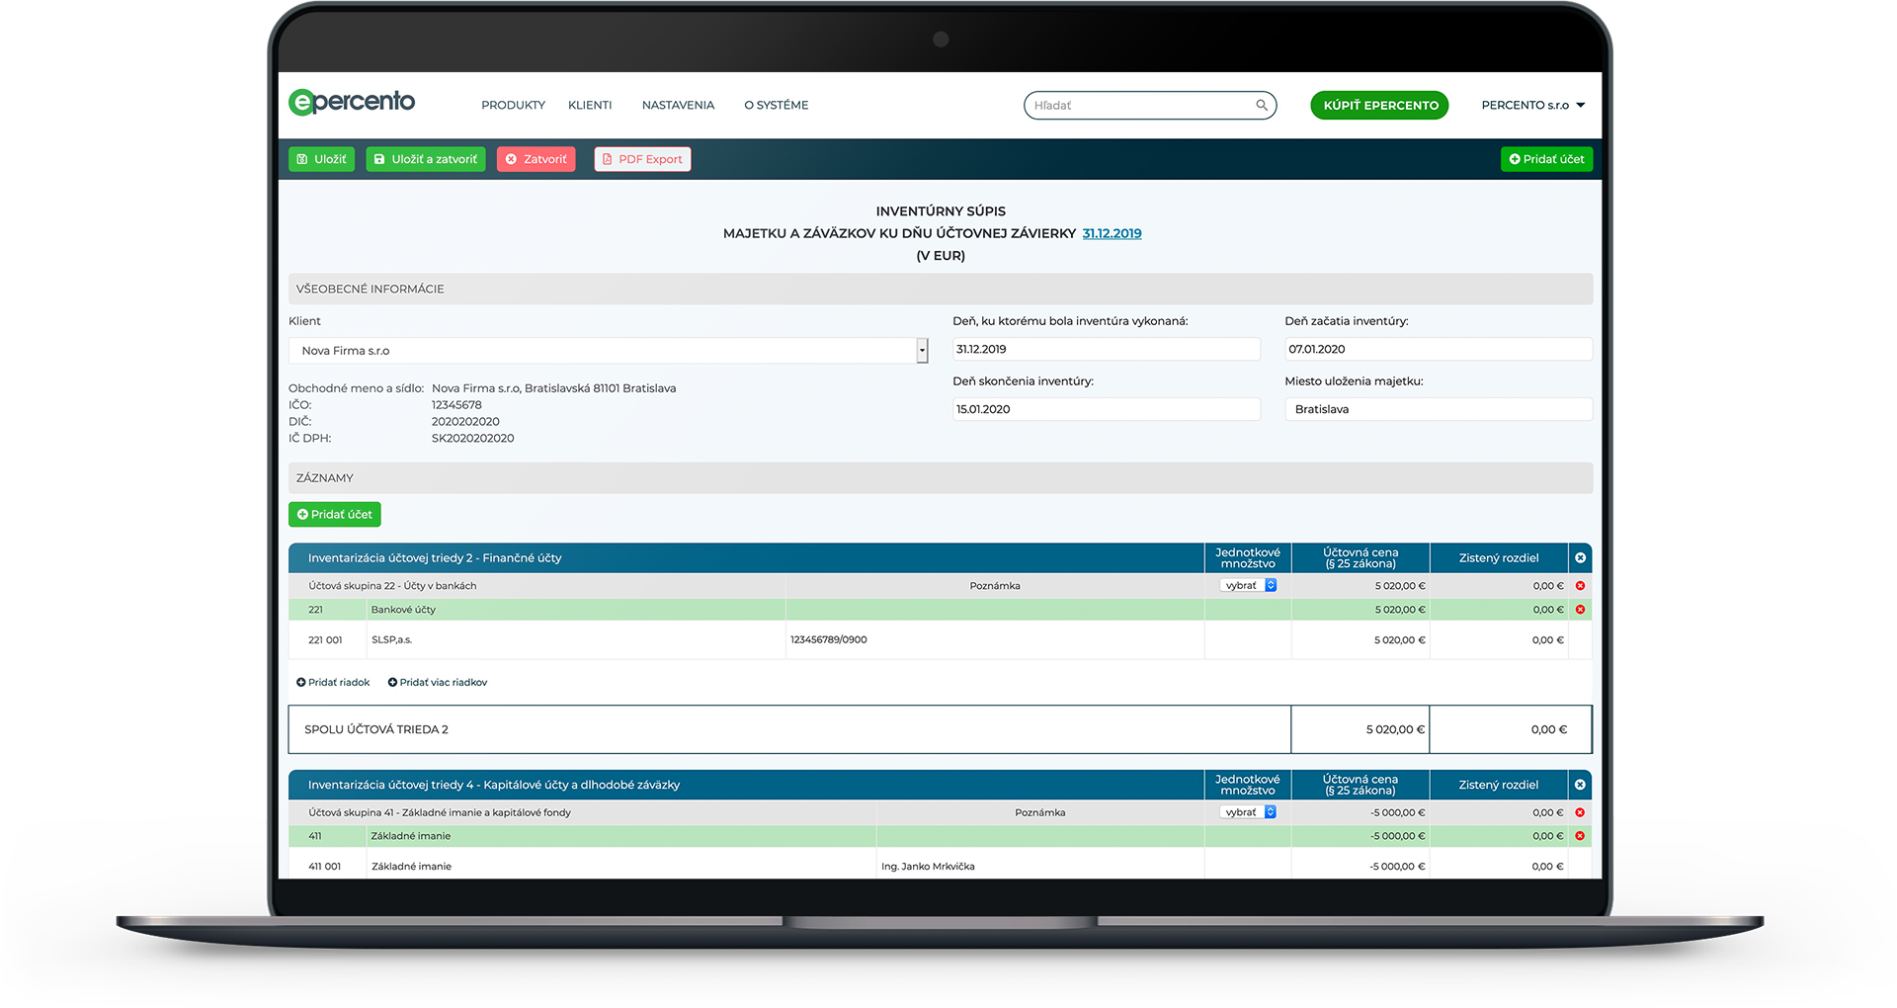
Task: Remove the Kapitálové účty class section
Action: pyautogui.click(x=1580, y=785)
